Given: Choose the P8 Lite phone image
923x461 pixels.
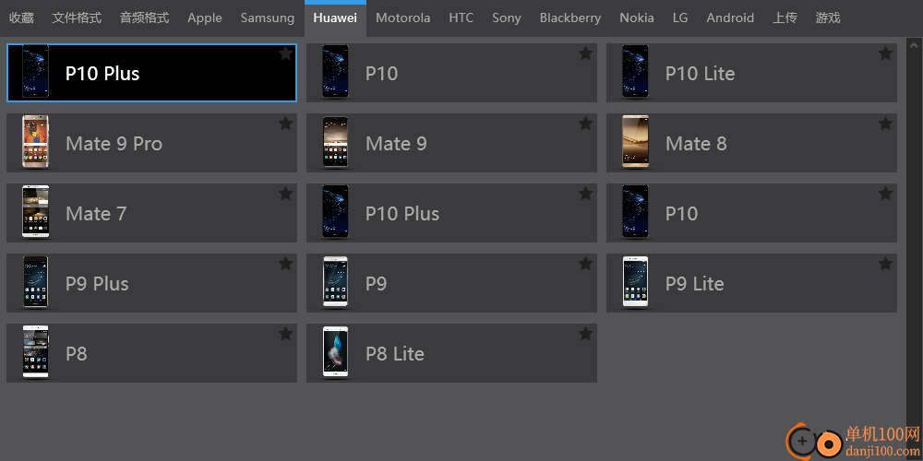Looking at the screenshot, I should tap(336, 351).
